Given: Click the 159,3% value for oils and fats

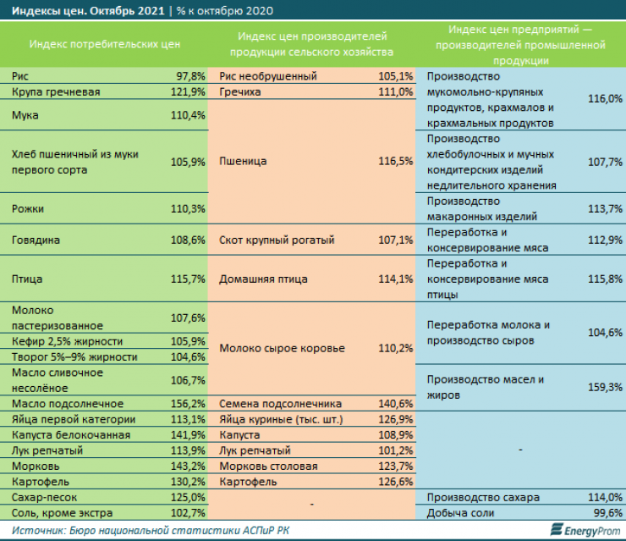Looking at the screenshot, I should click(604, 387).
